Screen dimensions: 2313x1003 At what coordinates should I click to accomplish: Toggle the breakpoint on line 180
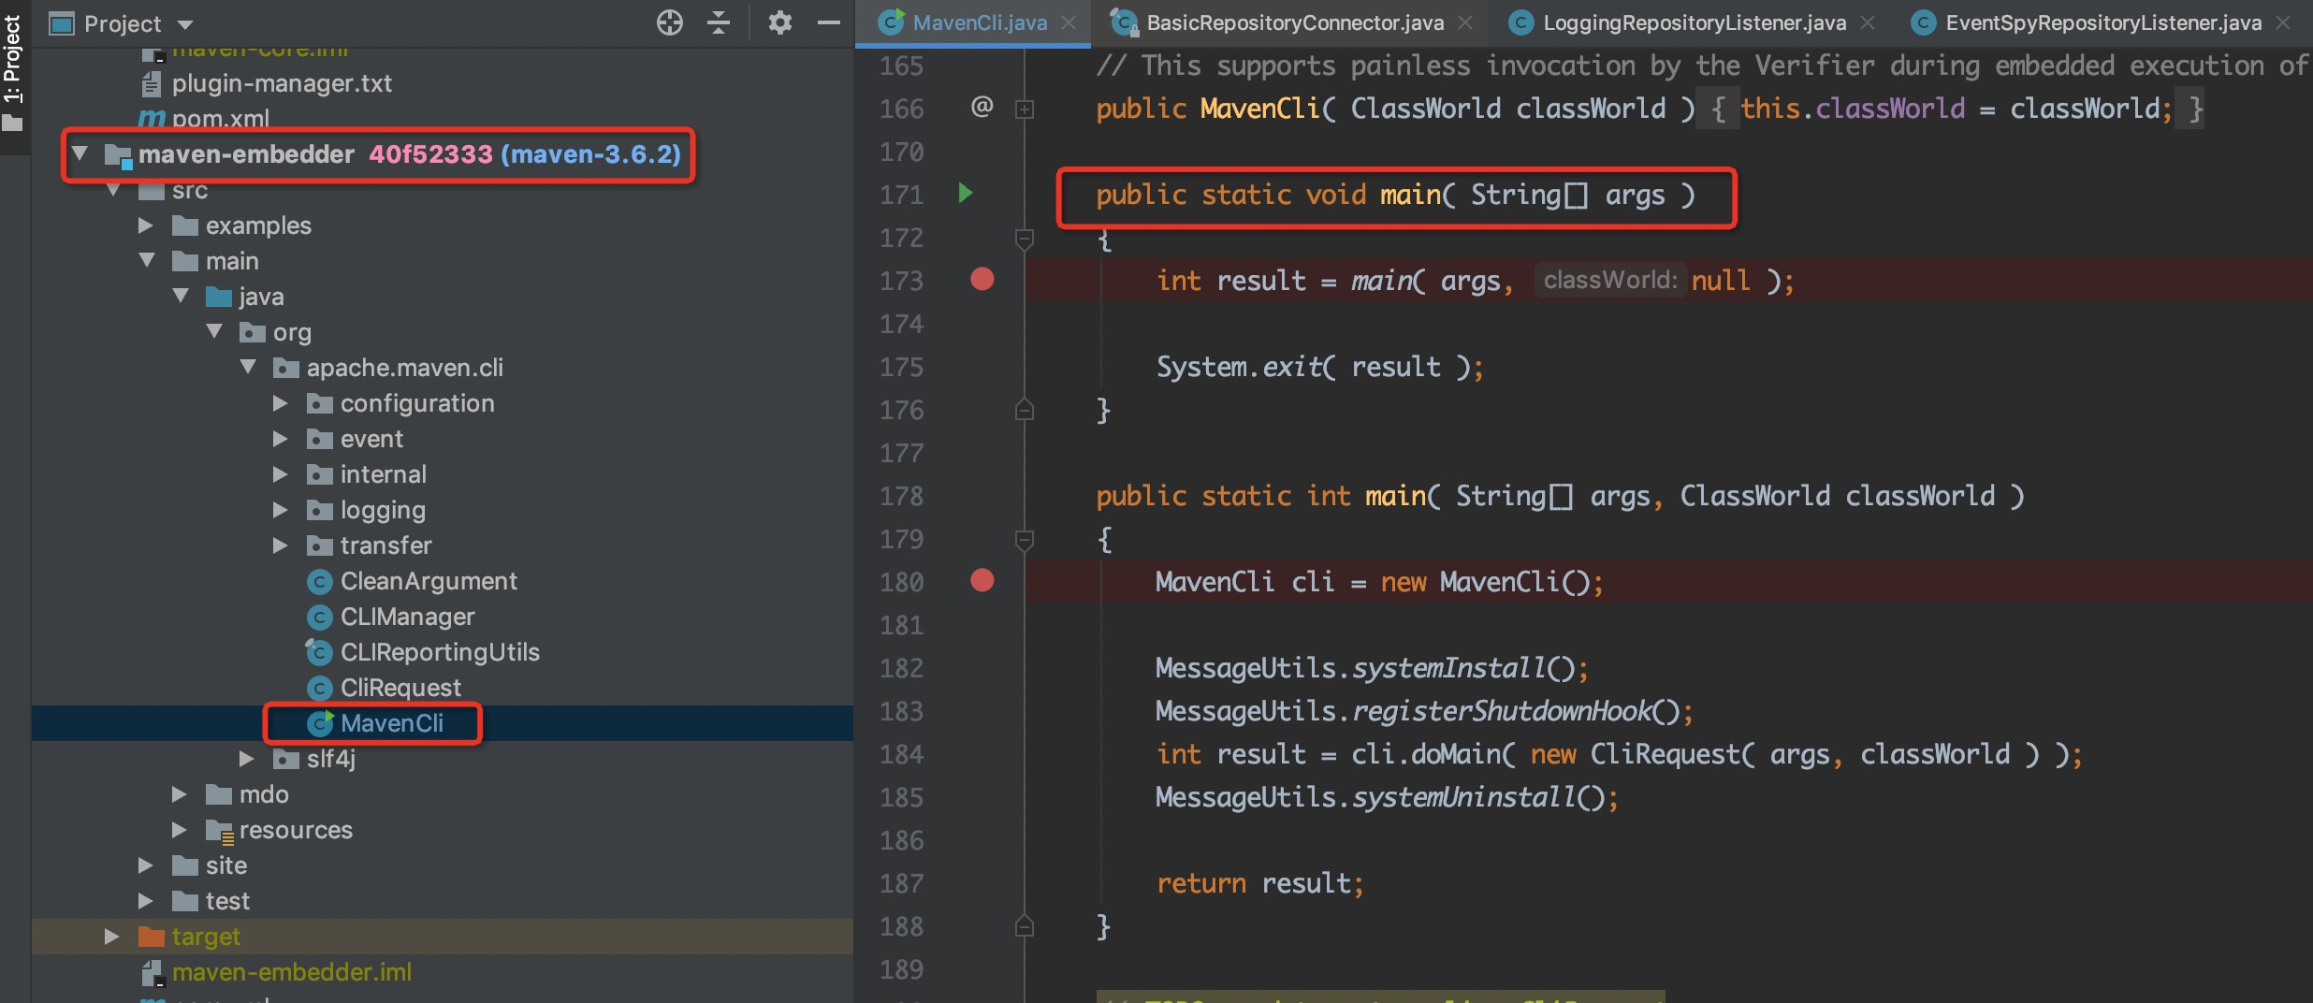click(982, 580)
